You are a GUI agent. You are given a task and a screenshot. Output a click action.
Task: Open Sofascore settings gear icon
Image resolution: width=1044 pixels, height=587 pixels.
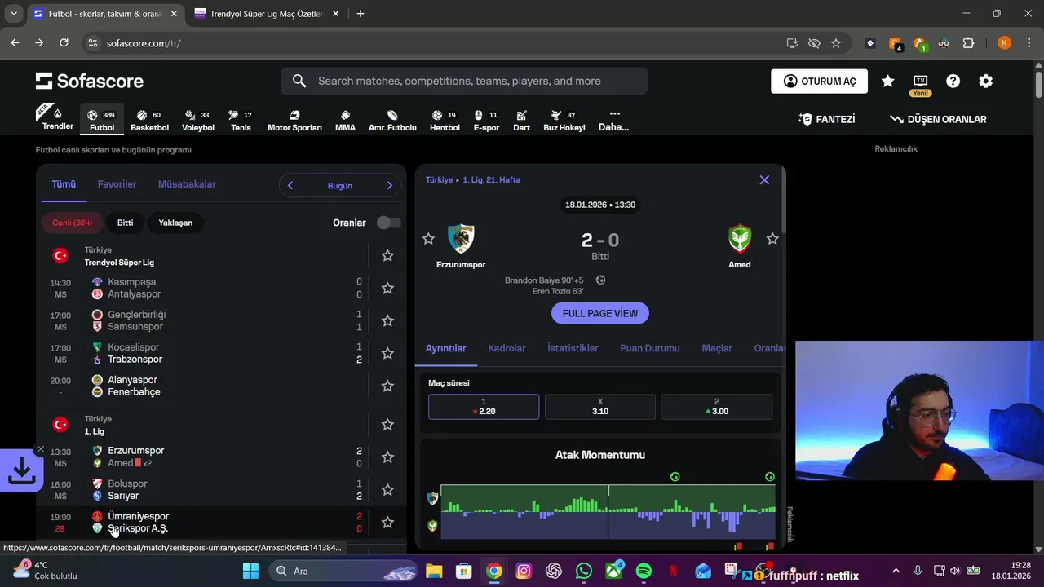pyautogui.click(x=985, y=81)
